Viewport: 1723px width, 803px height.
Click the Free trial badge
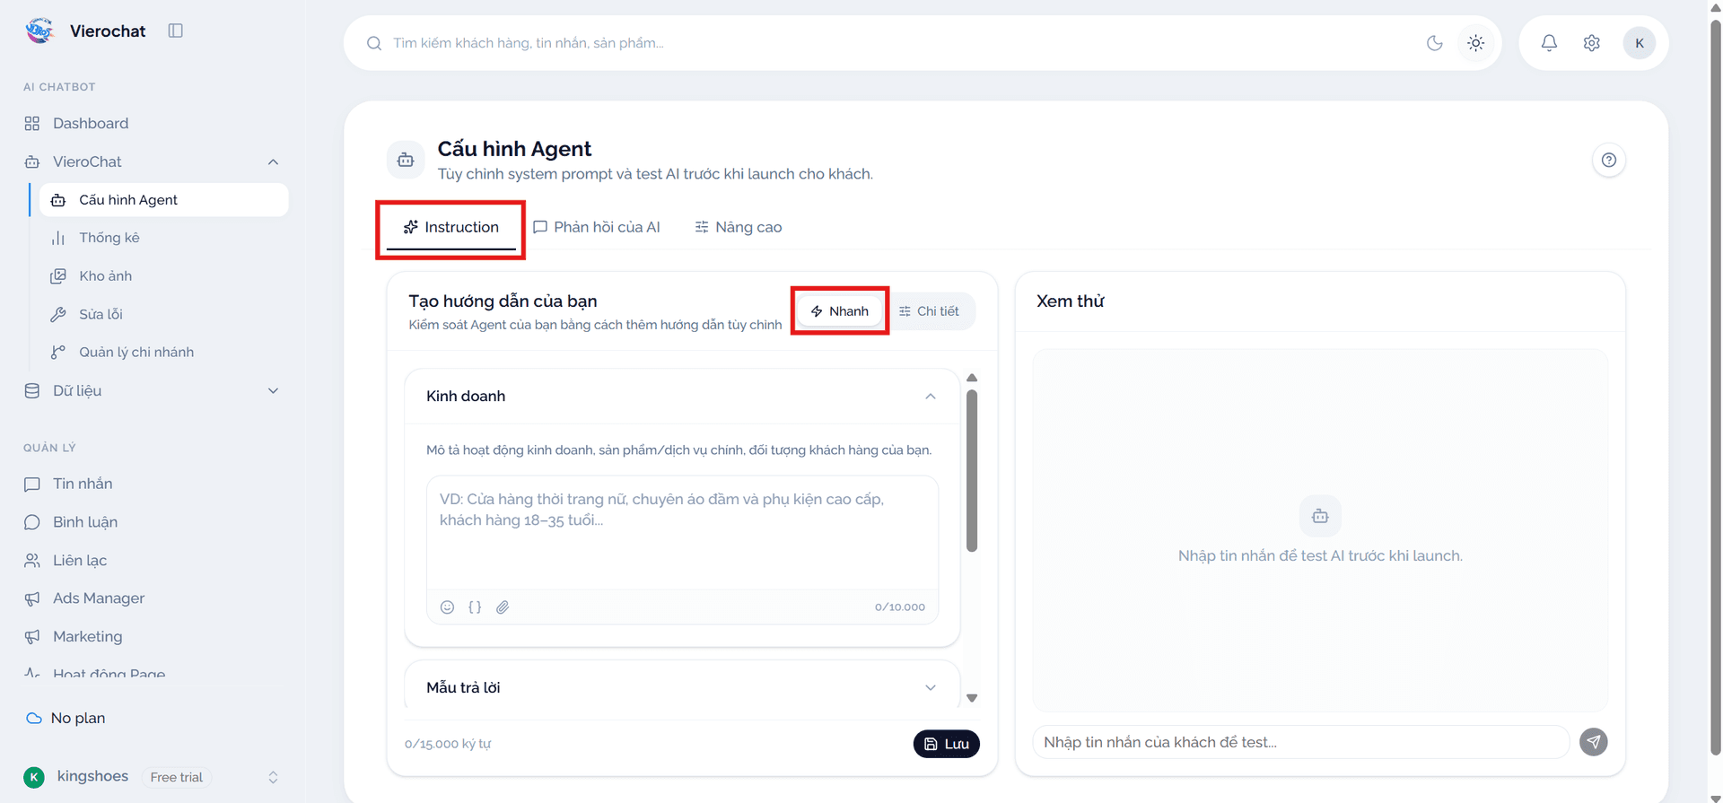pyautogui.click(x=176, y=778)
